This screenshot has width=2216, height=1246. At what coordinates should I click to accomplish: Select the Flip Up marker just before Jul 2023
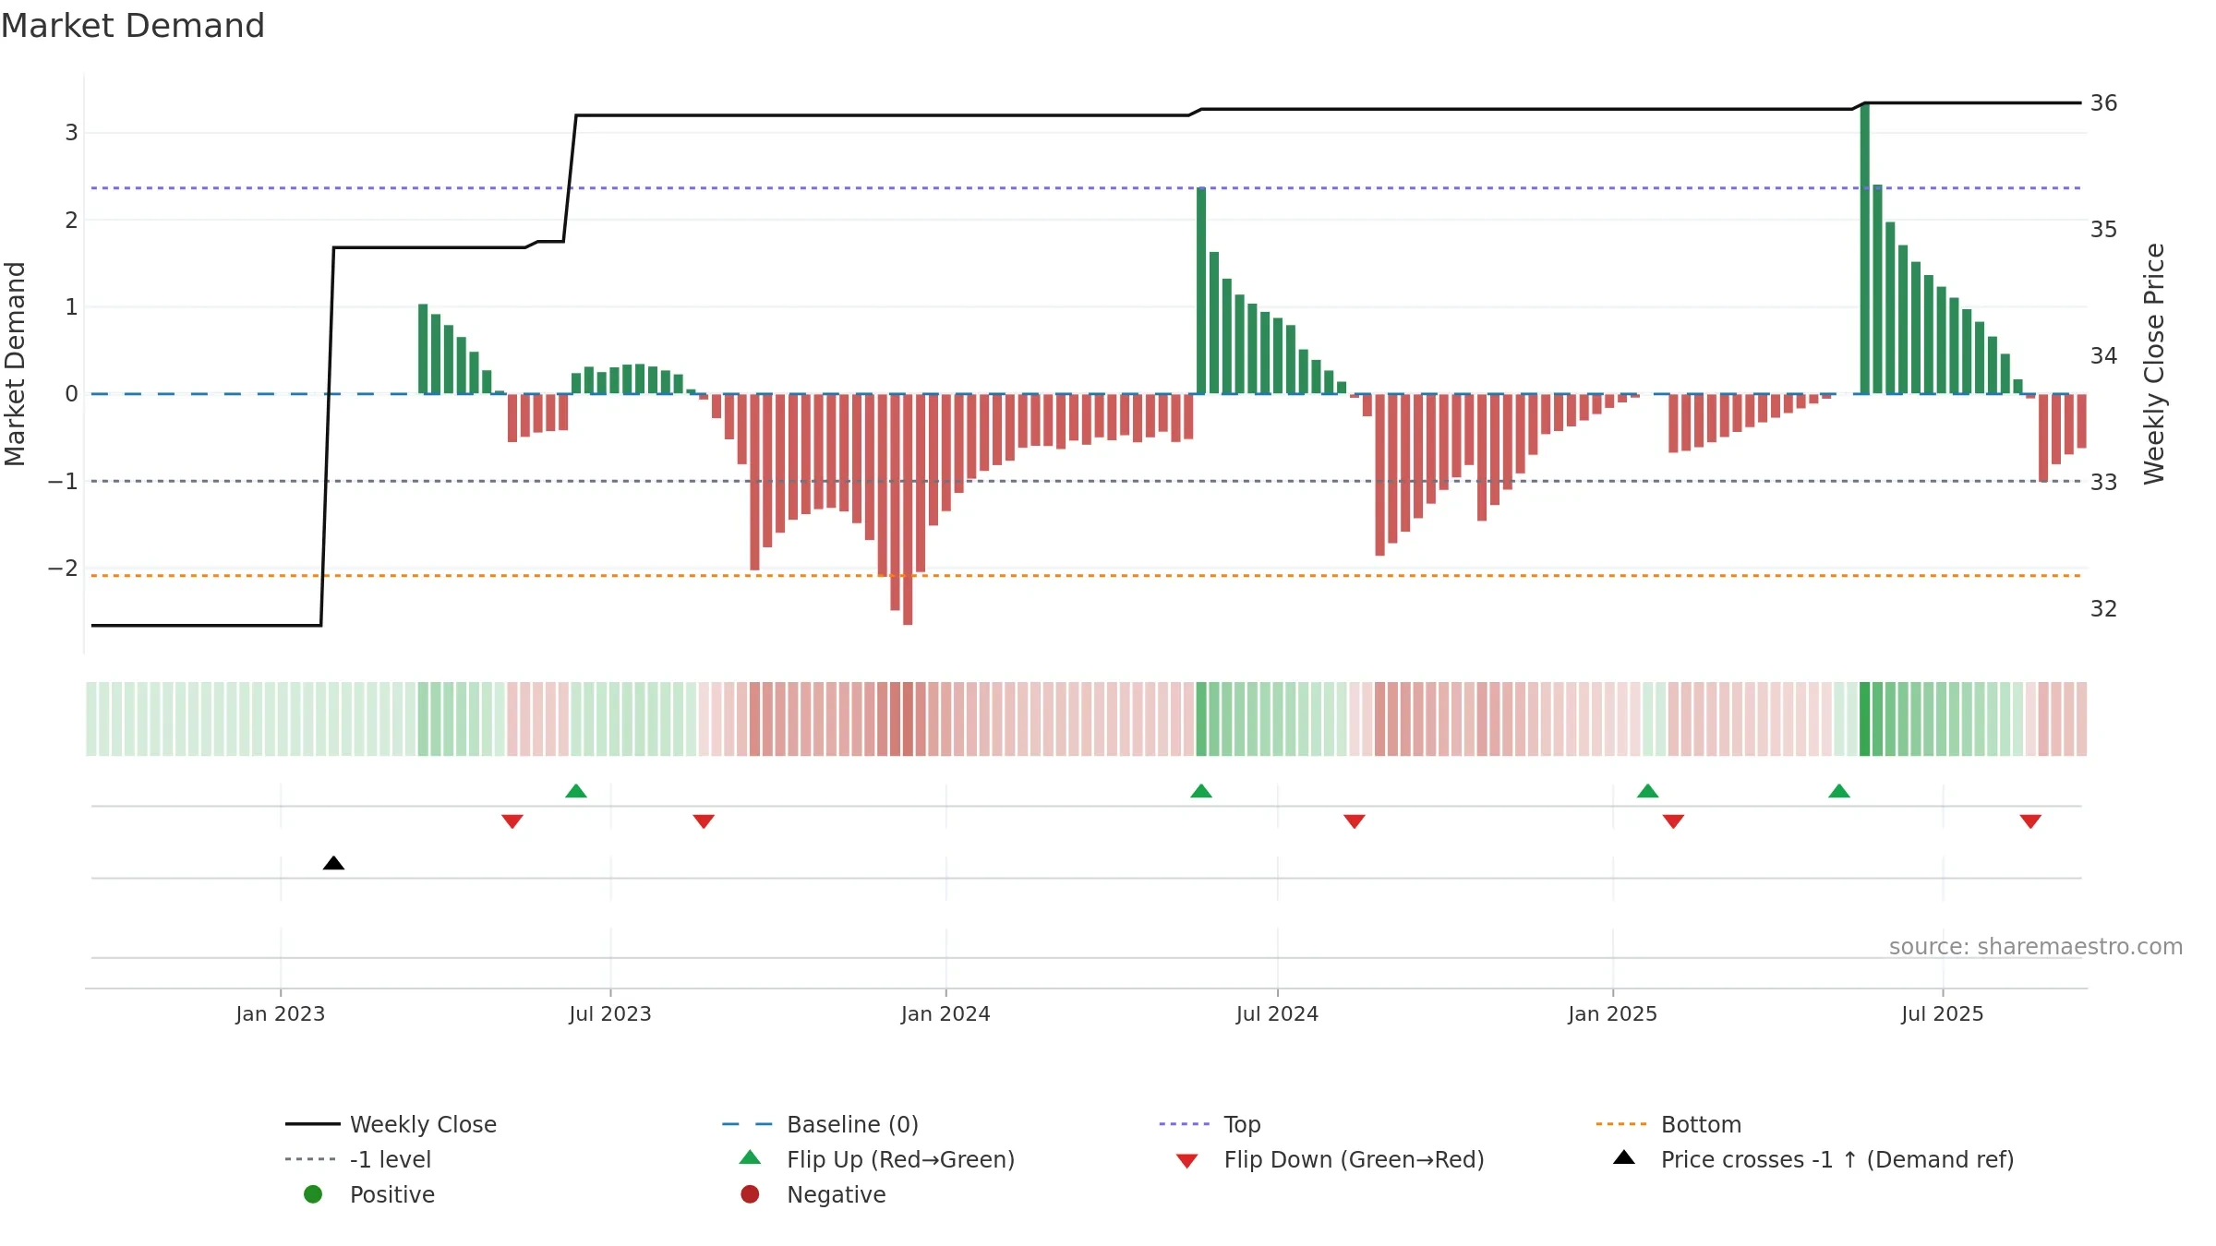[x=576, y=791]
